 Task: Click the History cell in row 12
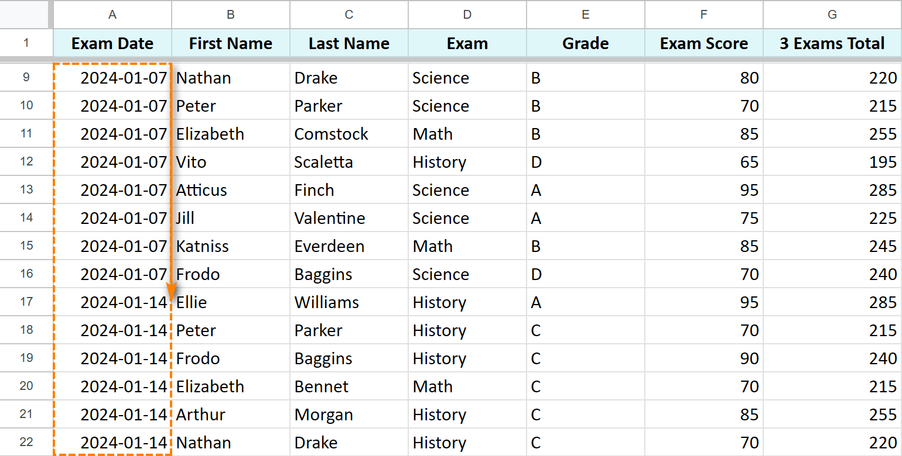click(x=467, y=161)
